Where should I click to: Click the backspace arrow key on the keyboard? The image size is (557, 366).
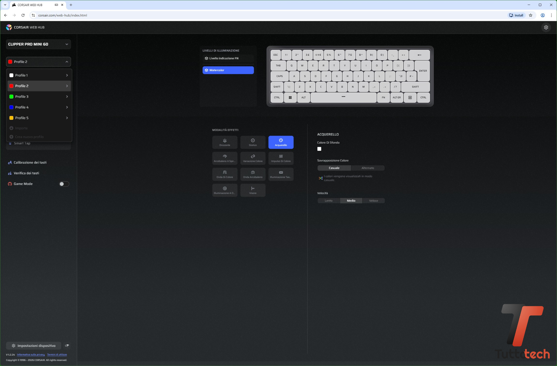pos(419,55)
